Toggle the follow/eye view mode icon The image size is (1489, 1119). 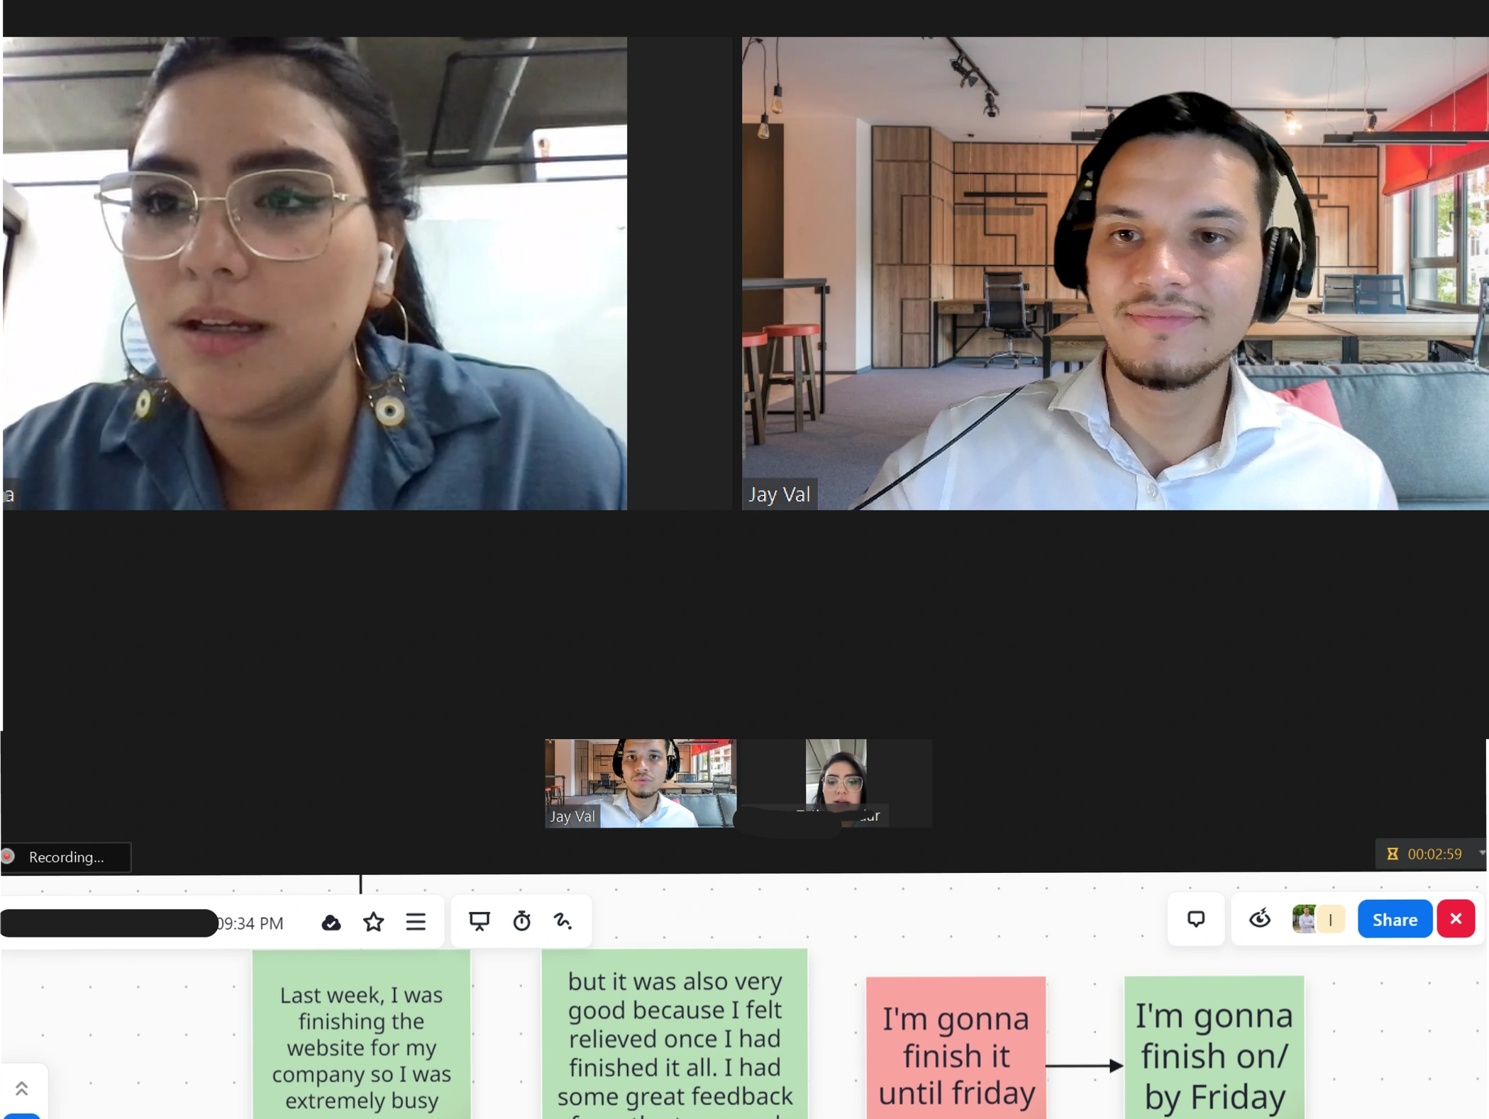point(1260,920)
